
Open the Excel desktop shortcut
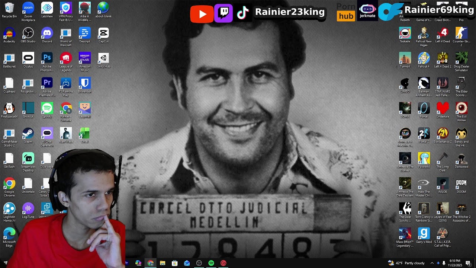pos(85,135)
